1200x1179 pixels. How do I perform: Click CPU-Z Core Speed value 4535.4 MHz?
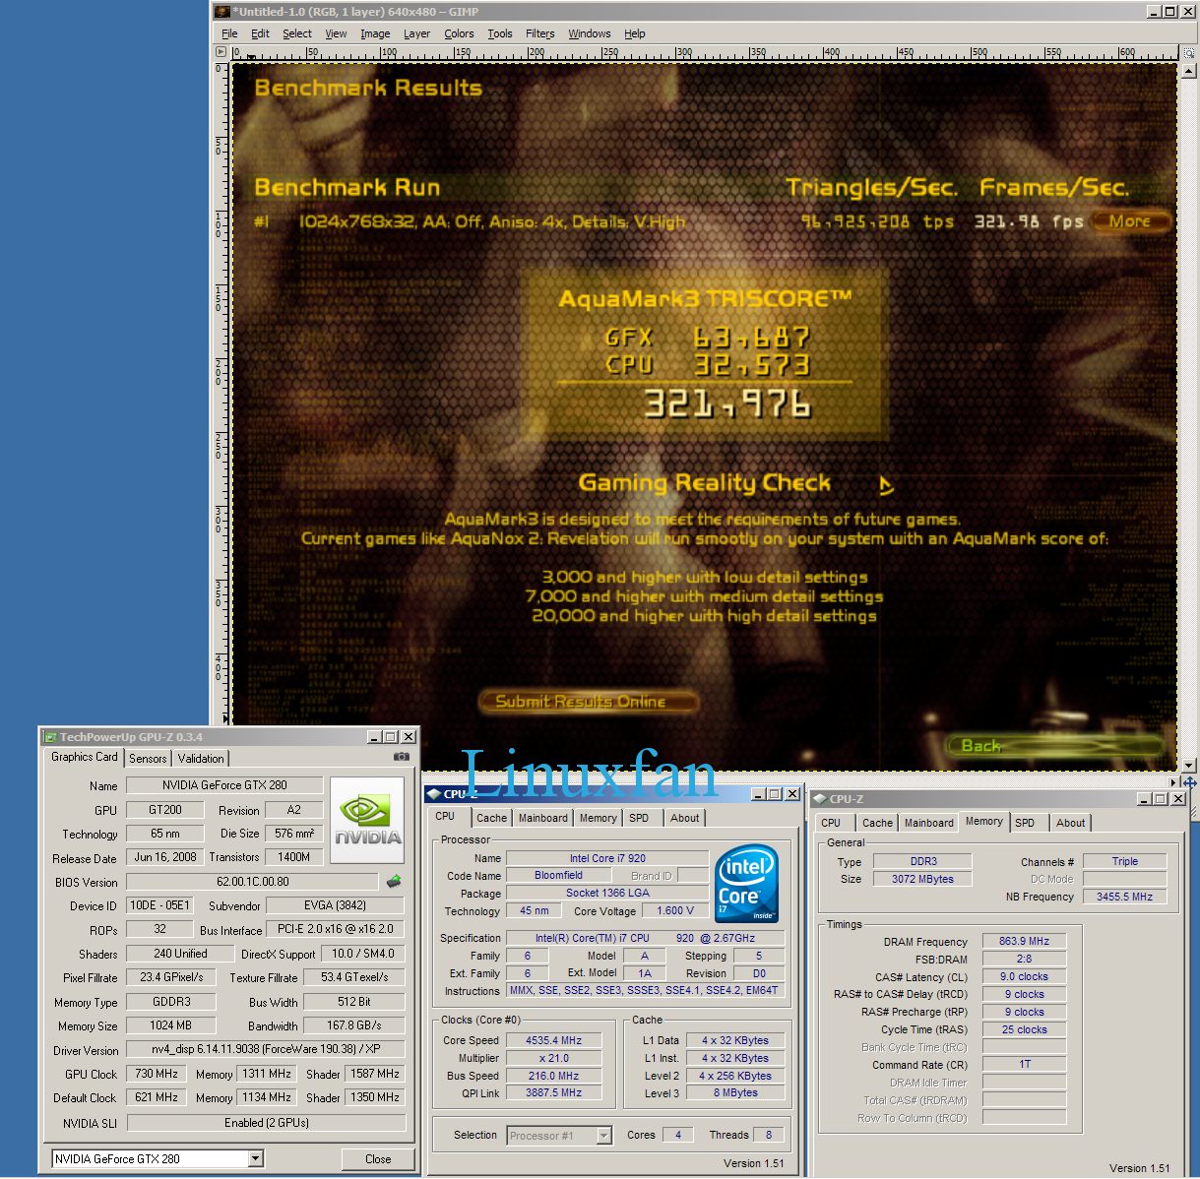click(554, 1040)
